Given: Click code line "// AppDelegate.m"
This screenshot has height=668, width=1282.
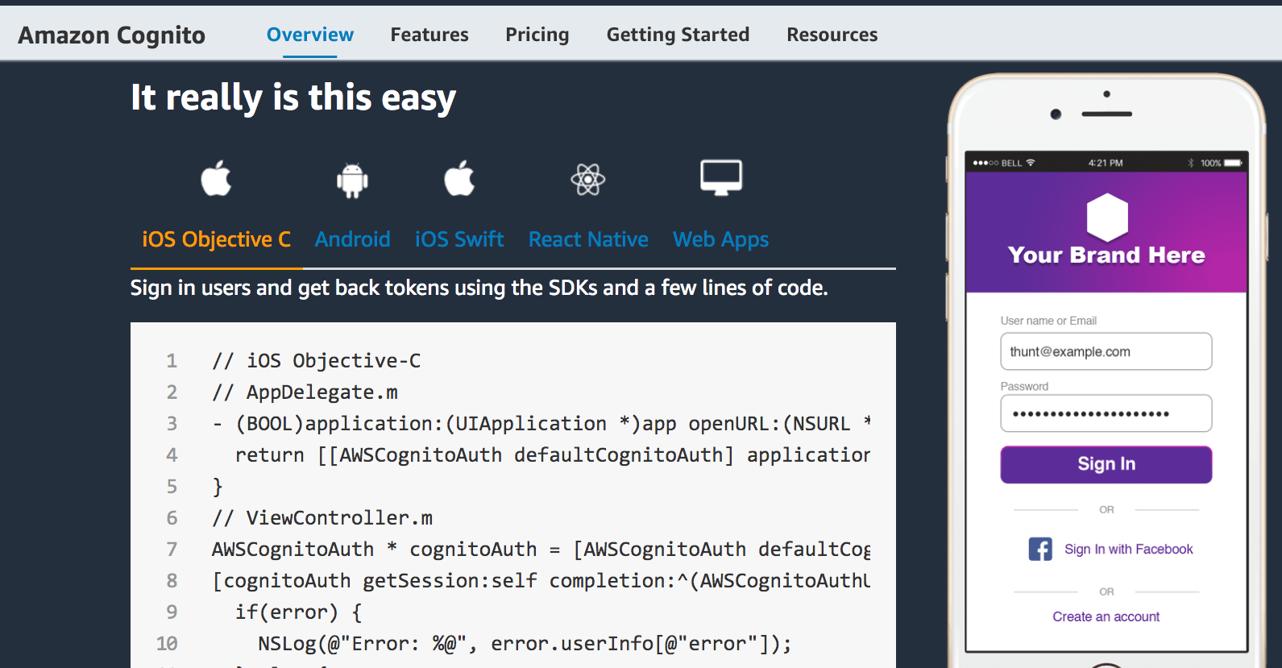Looking at the screenshot, I should (305, 392).
